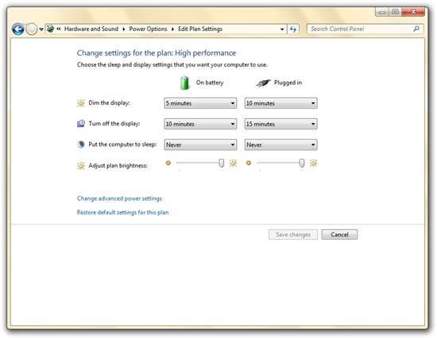Open Plugged in Dim the display dropdown
This screenshot has width=437, height=338.
(x=281, y=103)
